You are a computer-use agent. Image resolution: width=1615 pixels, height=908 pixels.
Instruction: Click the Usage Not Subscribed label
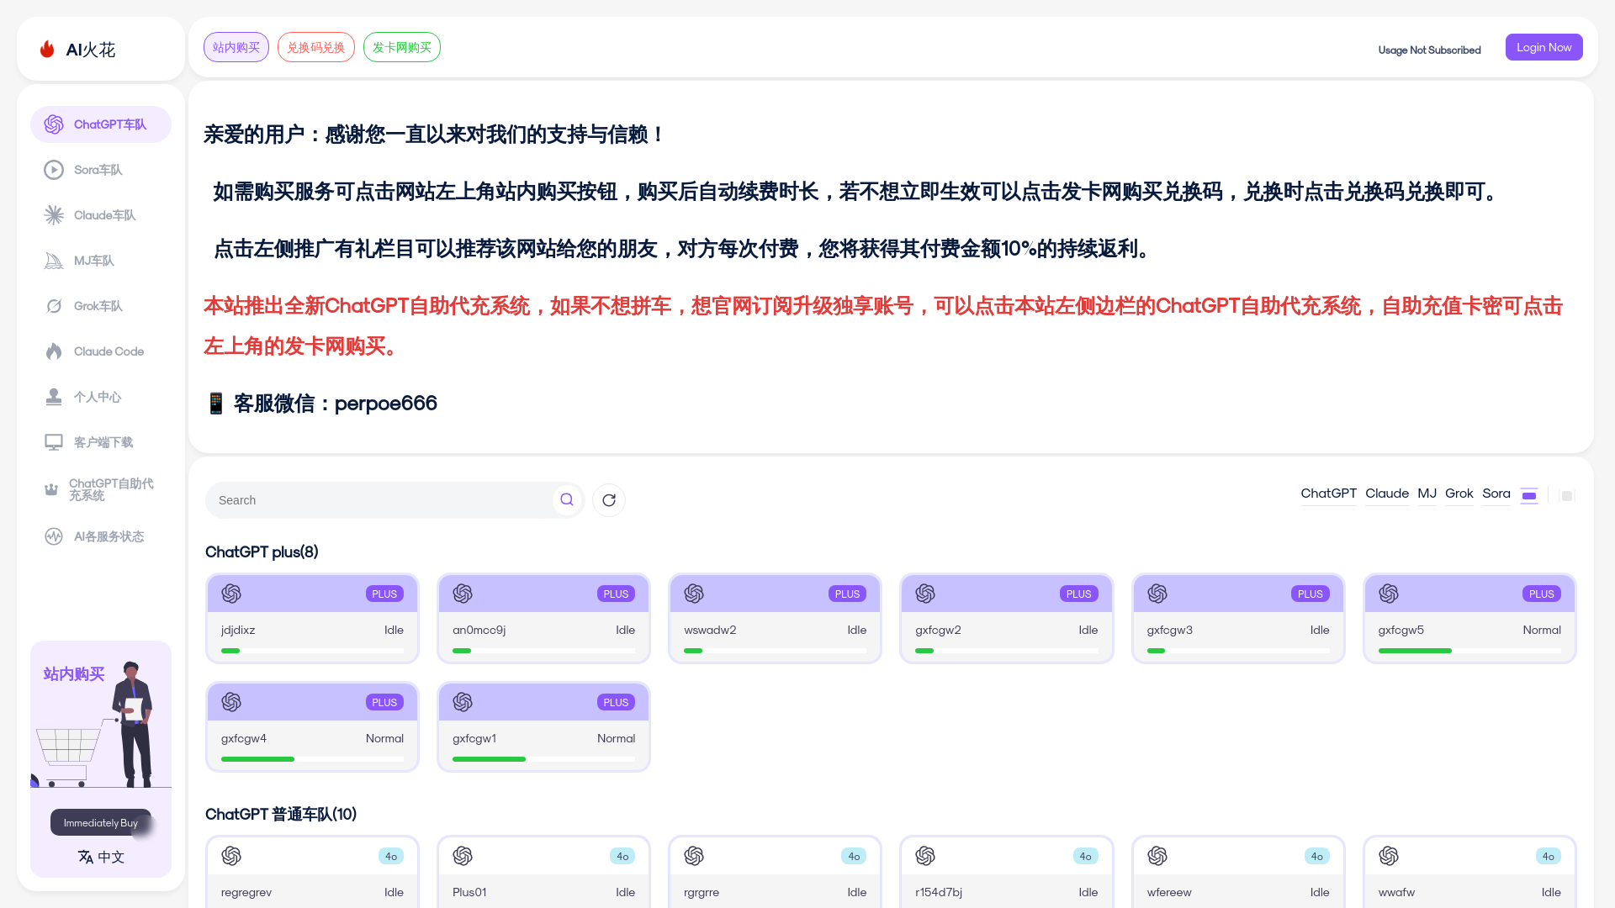1429,50
